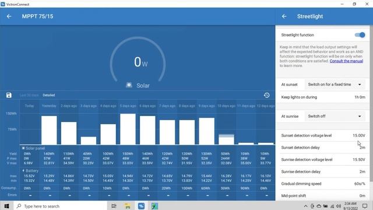This screenshot has height=210, width=373.
Task: Switch to the Last 30 days tab
Action: tap(29, 95)
